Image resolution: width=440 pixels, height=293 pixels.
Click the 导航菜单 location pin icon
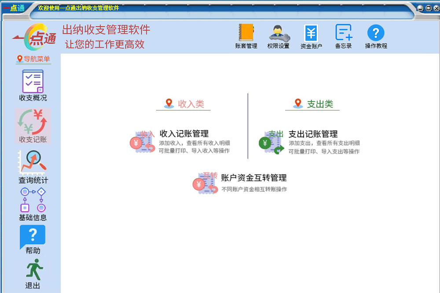(20, 59)
